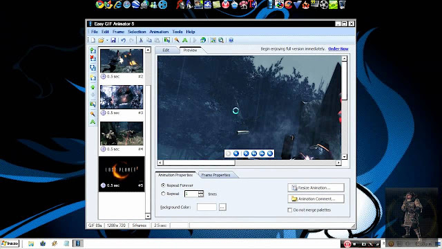Enable Do not merge palettes checkbox
The width and height of the screenshot is (442, 249).
coord(290,210)
